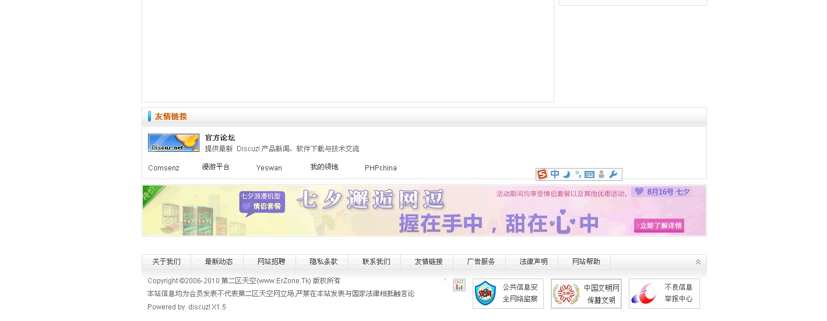Open 友情链接 in footer navigation
This screenshot has width=827, height=321.
429,262
